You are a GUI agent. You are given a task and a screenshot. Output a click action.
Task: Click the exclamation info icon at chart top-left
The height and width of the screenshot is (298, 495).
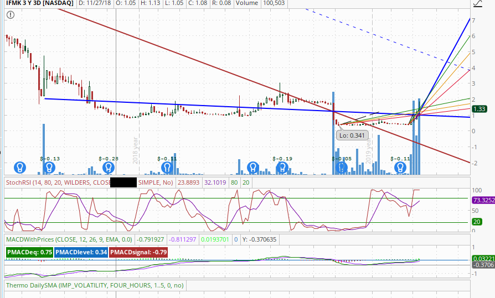pos(10,15)
